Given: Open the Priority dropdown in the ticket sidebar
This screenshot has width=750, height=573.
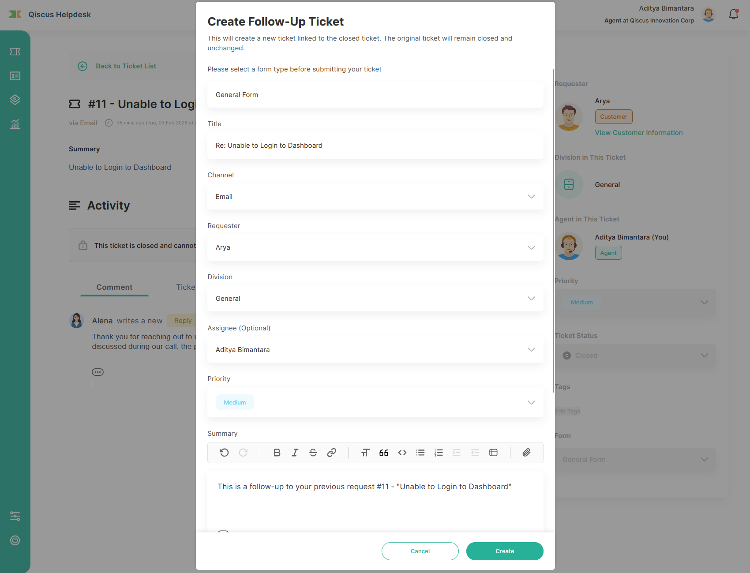Looking at the screenshot, I should 635,302.
